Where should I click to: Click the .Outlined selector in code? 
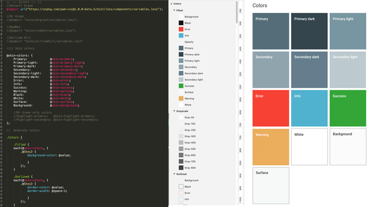(x=21, y=176)
